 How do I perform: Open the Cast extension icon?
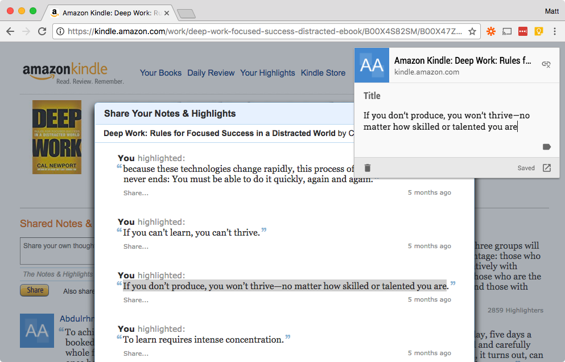(507, 31)
